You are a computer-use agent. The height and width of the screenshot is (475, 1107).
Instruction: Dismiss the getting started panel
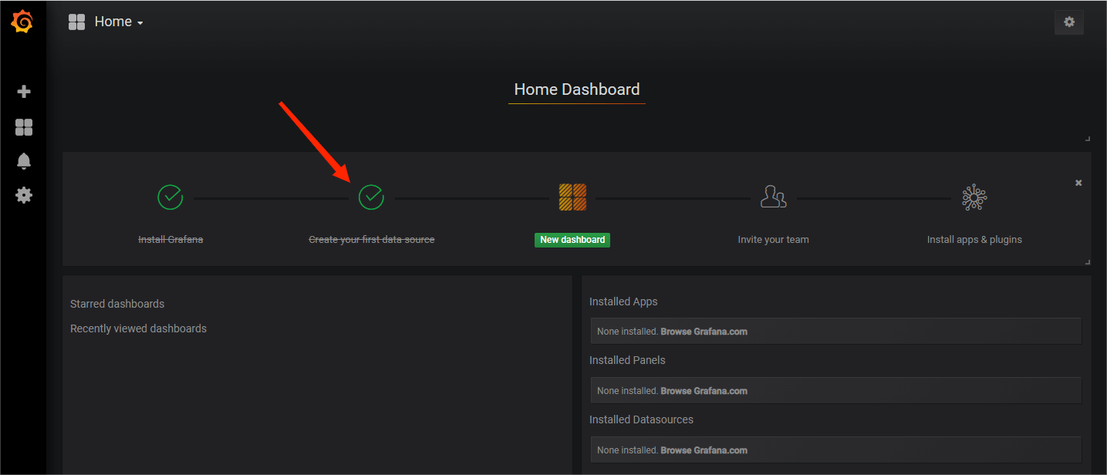1078,183
